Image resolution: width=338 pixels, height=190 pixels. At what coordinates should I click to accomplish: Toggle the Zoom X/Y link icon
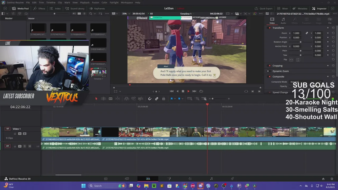pyautogui.click(x=307, y=33)
